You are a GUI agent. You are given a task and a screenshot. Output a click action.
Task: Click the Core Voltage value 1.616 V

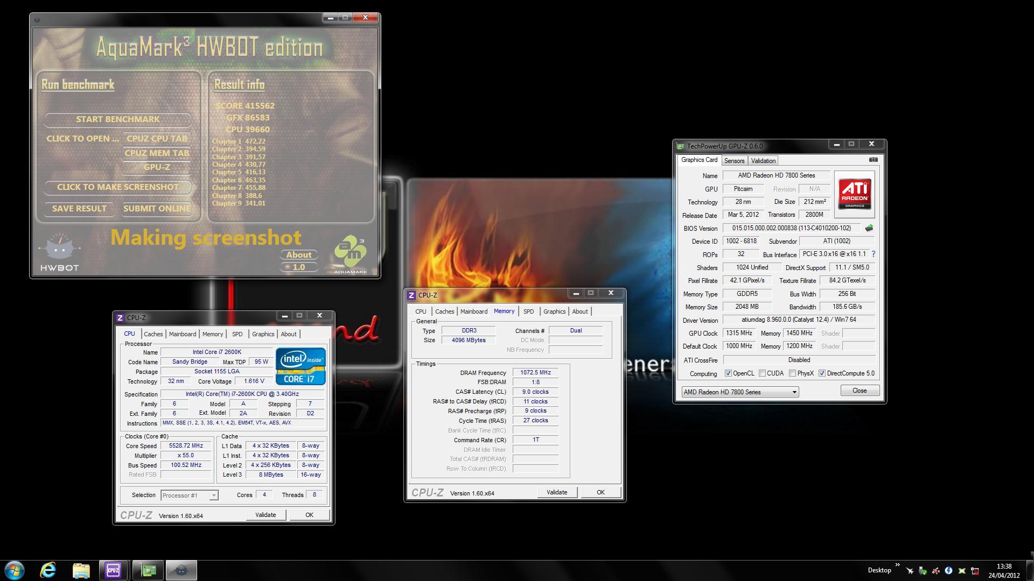pyautogui.click(x=254, y=381)
